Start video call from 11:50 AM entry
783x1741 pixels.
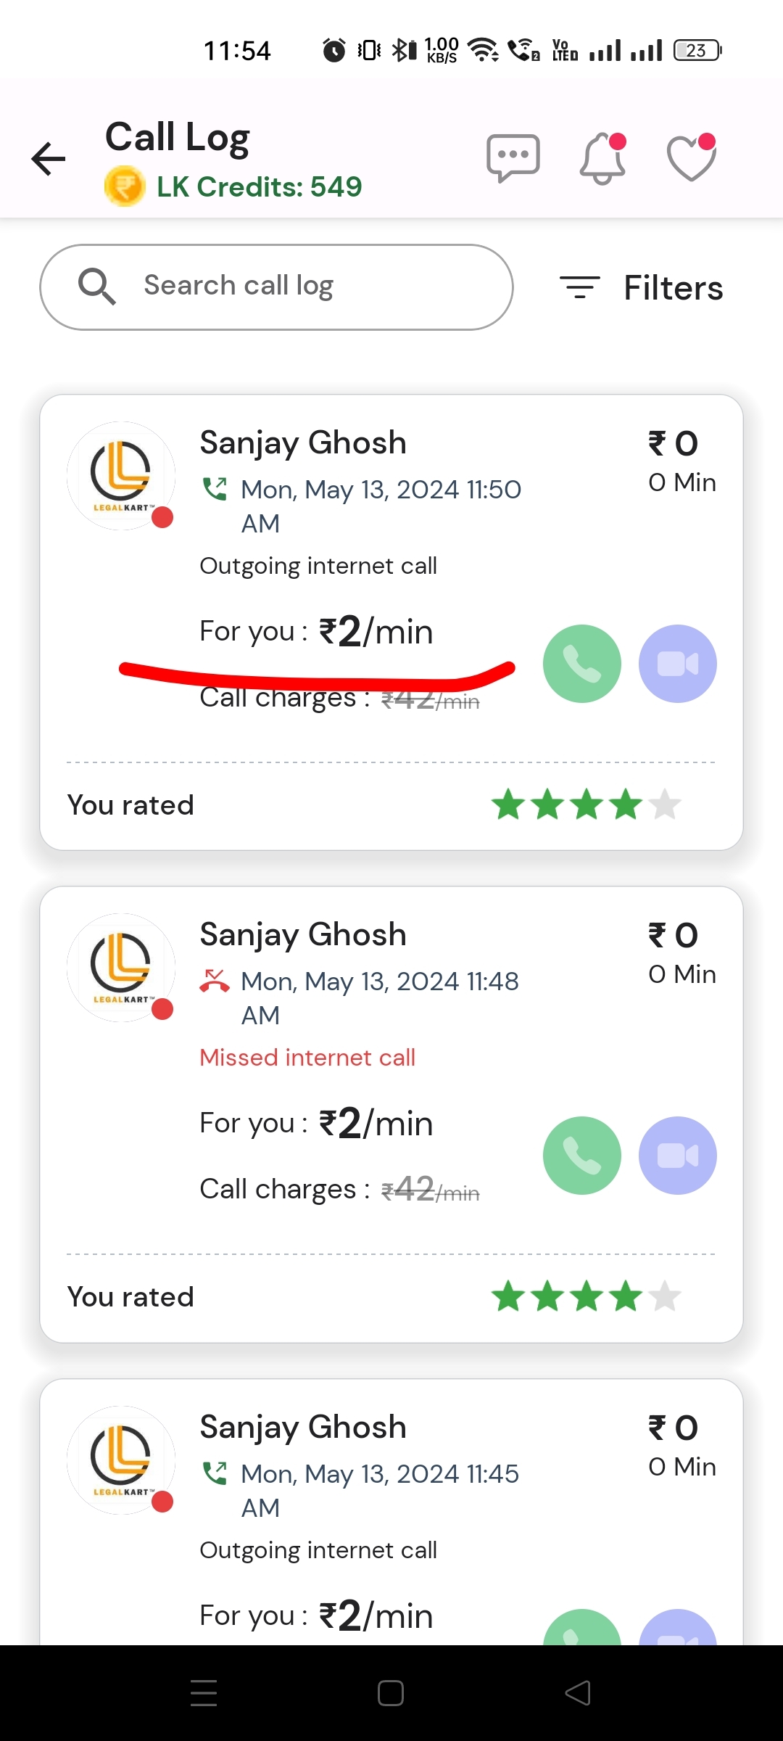[x=677, y=664]
